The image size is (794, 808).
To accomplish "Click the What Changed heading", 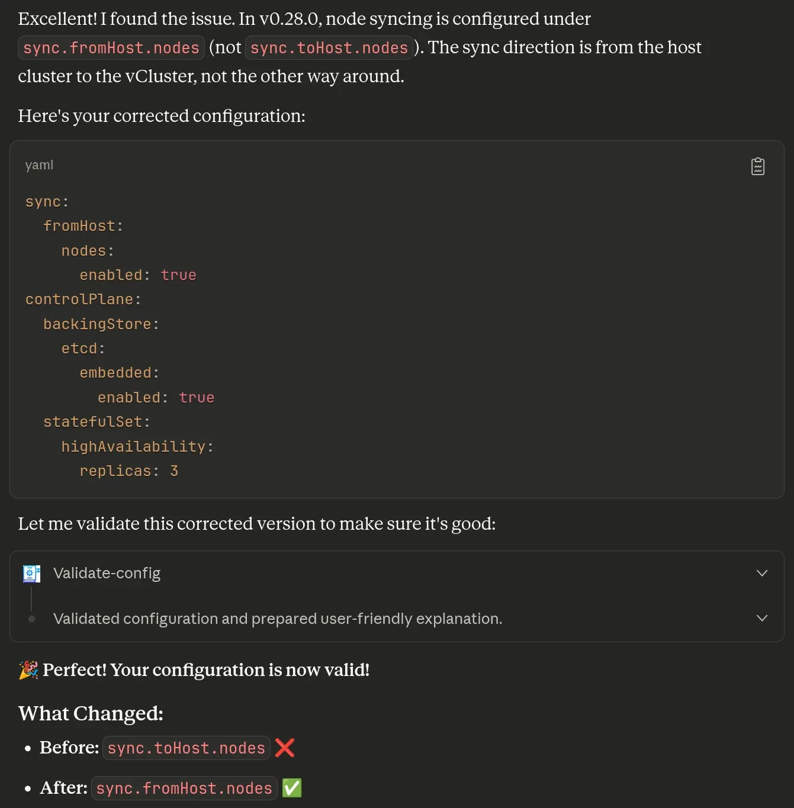I will click(91, 713).
